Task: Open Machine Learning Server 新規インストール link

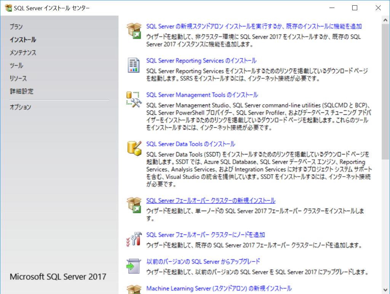Action: (x=219, y=289)
